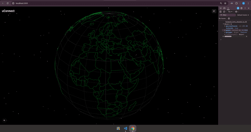251x132 pixels.
Task: Toggle the device toolbar emulation icon
Action: (x=224, y=8)
